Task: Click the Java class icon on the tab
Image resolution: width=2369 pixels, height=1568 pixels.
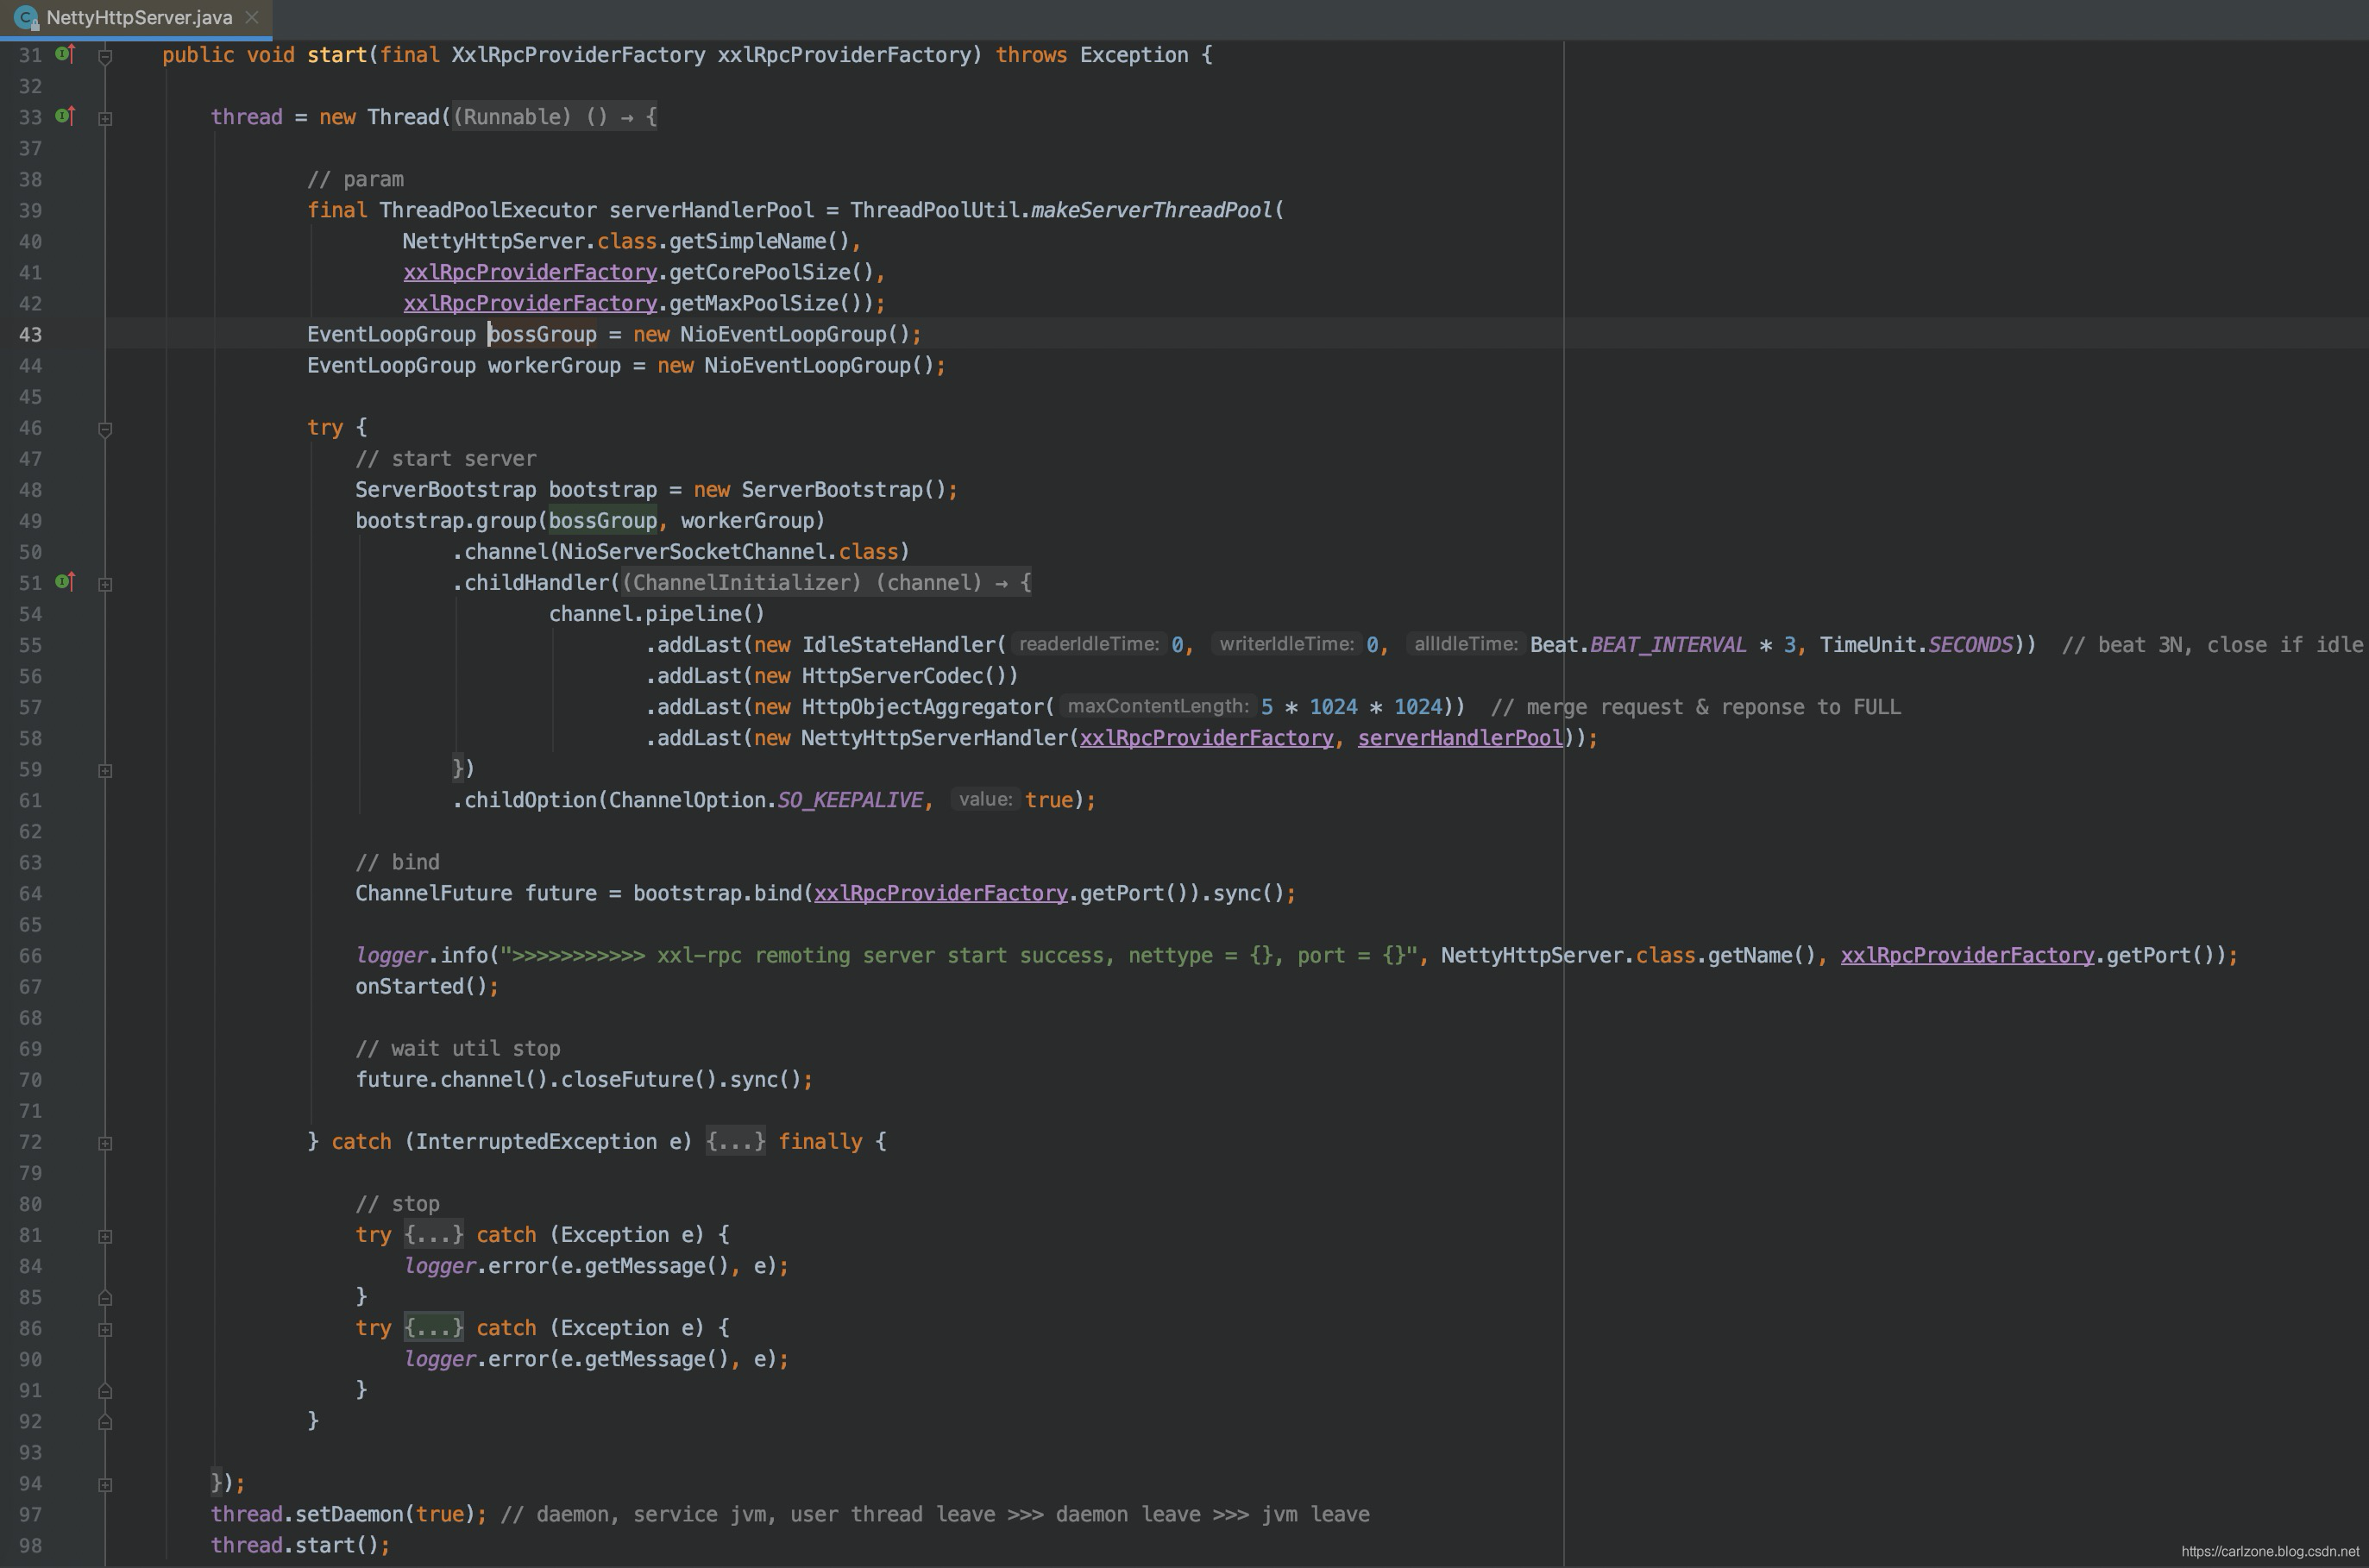Action: click(26, 18)
